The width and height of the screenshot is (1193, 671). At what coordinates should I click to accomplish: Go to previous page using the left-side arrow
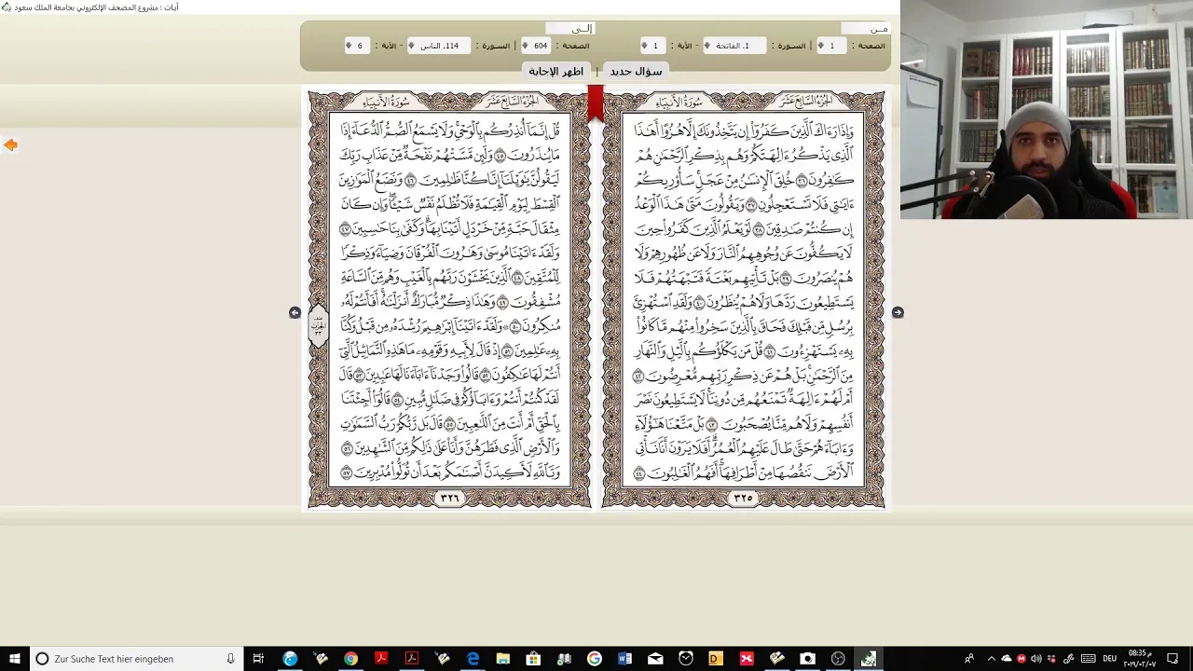pyautogui.click(x=295, y=312)
